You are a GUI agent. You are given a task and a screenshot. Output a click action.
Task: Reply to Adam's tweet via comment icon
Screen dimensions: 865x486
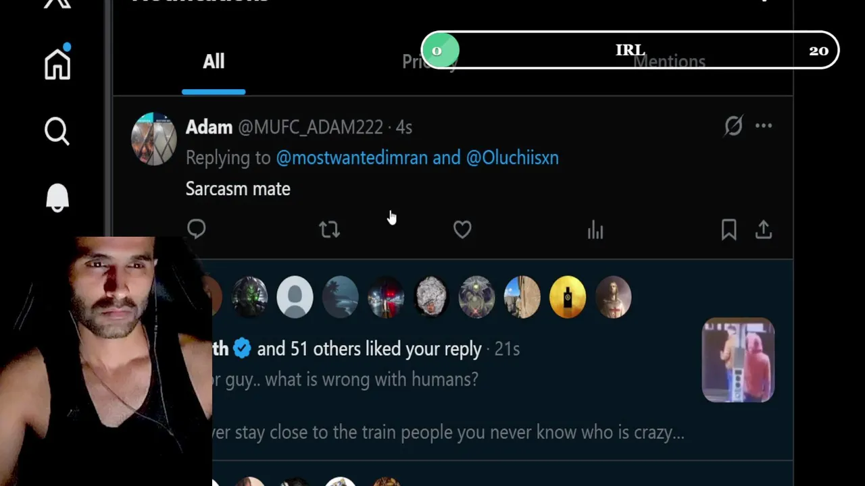(x=196, y=230)
